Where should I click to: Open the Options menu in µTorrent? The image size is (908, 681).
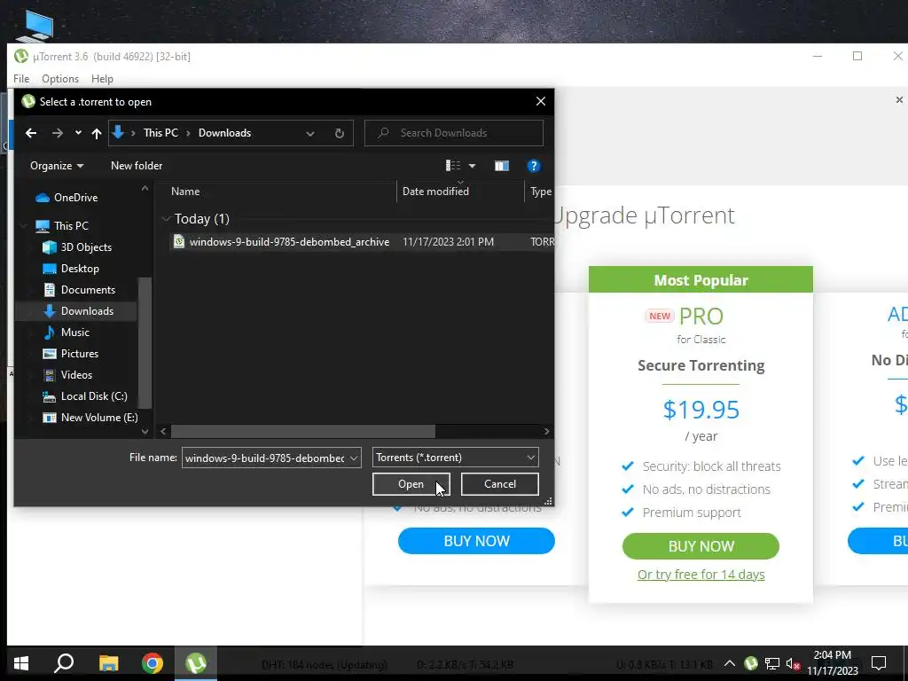click(60, 79)
